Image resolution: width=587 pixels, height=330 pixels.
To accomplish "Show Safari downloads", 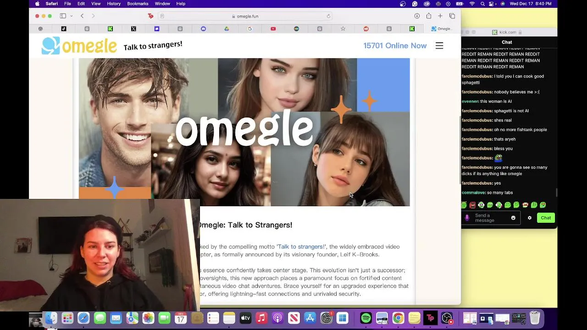I will coord(417,16).
